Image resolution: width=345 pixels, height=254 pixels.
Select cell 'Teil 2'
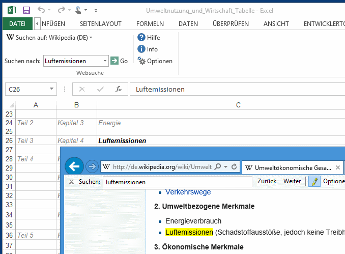click(x=36, y=123)
